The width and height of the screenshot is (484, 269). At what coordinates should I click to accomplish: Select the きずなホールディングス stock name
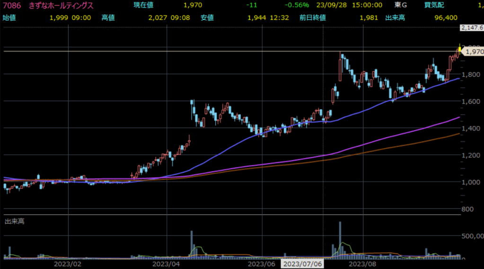coord(61,5)
